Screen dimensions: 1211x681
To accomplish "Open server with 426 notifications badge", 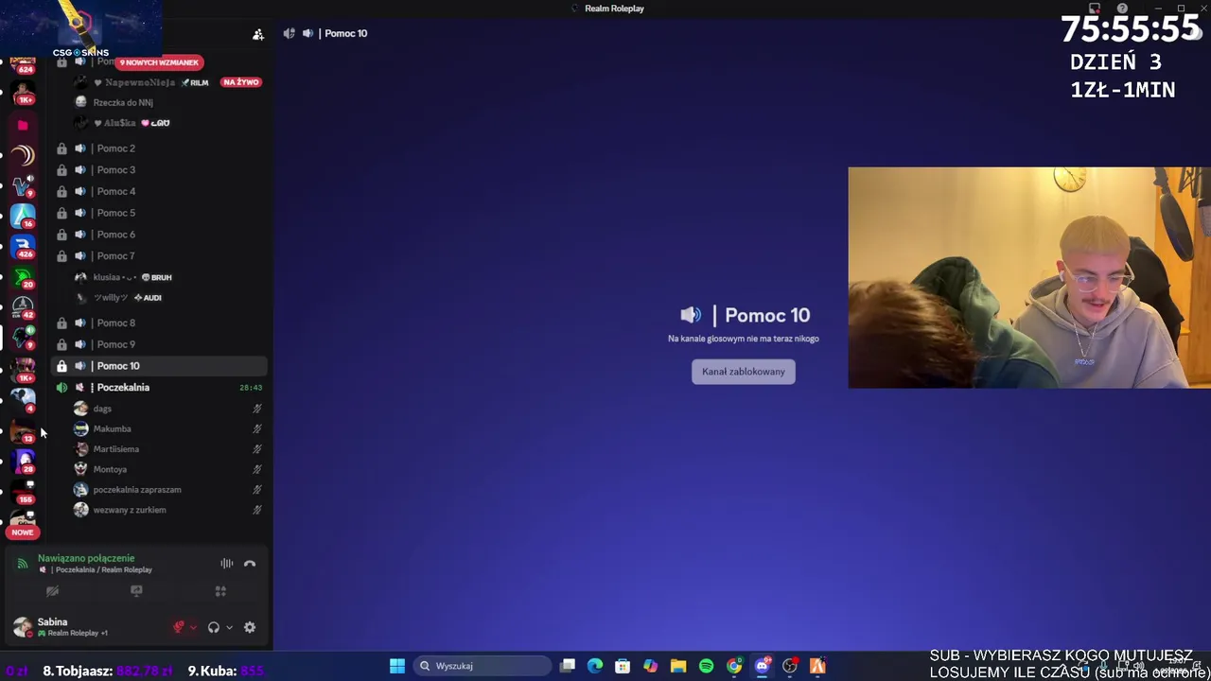I will click(x=23, y=246).
